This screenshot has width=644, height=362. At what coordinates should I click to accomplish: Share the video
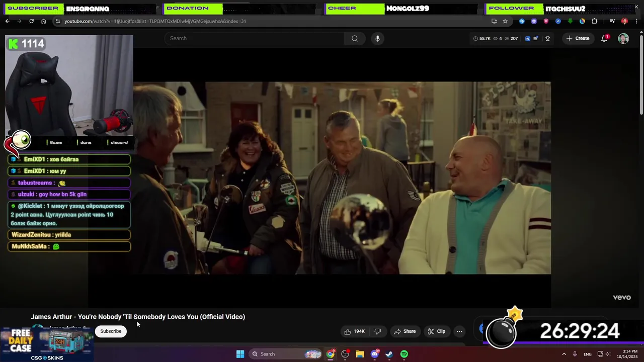405,331
